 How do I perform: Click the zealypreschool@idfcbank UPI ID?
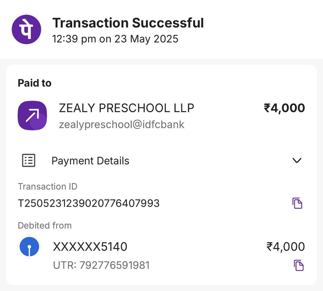click(122, 125)
